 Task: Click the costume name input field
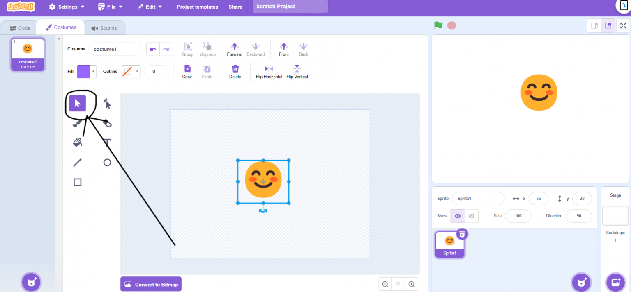[x=115, y=49]
